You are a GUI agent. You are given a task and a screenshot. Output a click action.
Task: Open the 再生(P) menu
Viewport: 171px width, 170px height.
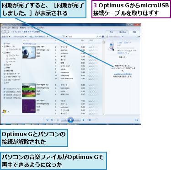(23, 28)
